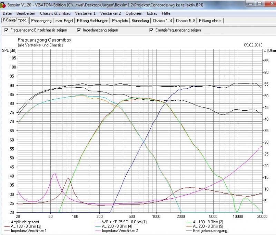
Task: Open the F-Gang elektr. tab
Action: tap(211, 21)
